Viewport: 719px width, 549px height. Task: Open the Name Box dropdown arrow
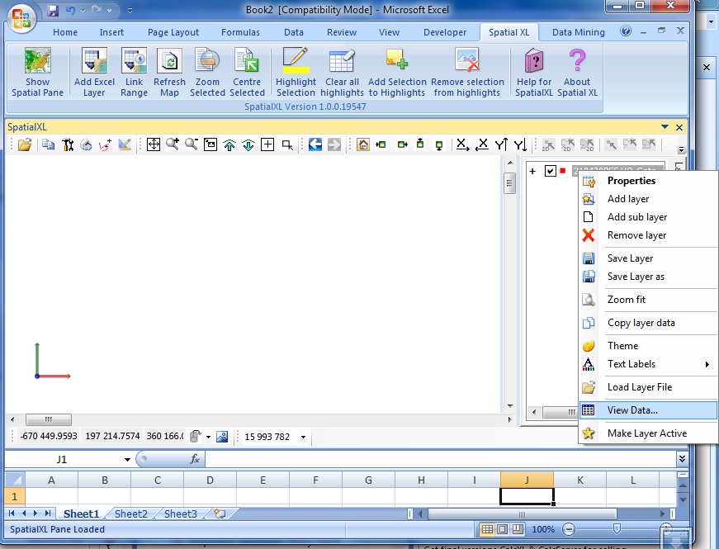click(x=127, y=460)
